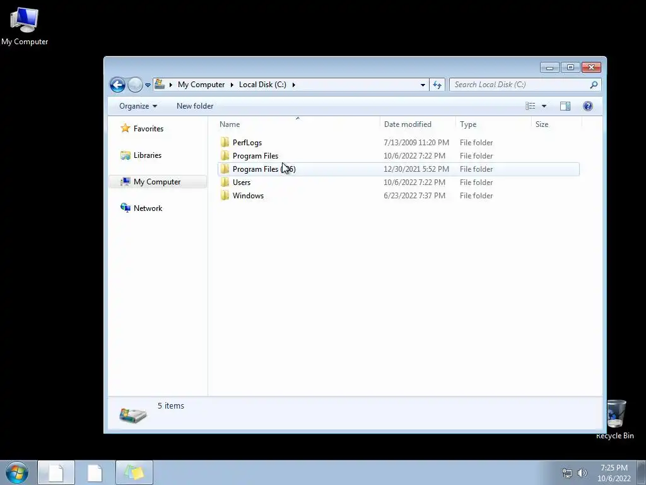Open the My Computer desktop icon
Image resolution: width=646 pixels, height=485 pixels.
tap(25, 26)
